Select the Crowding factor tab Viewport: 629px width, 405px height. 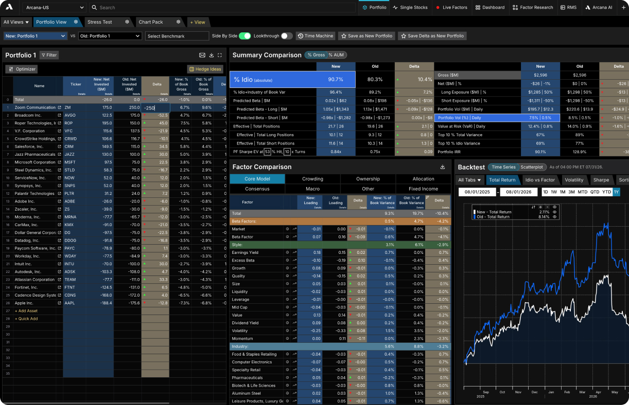tap(312, 179)
